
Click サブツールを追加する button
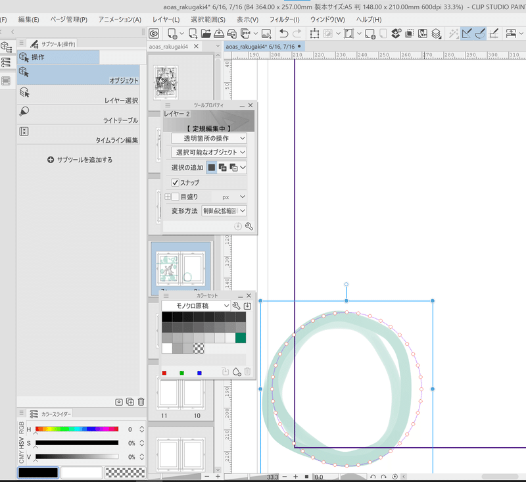pos(80,160)
